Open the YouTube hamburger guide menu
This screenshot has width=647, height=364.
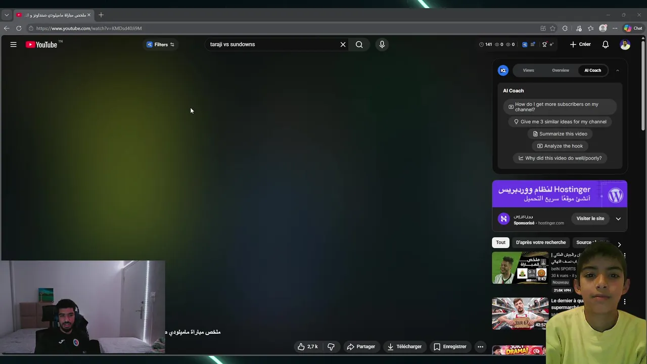pos(14,44)
